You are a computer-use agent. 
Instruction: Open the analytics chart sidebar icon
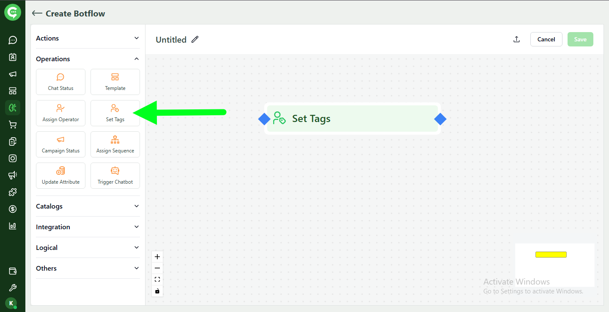point(13,226)
